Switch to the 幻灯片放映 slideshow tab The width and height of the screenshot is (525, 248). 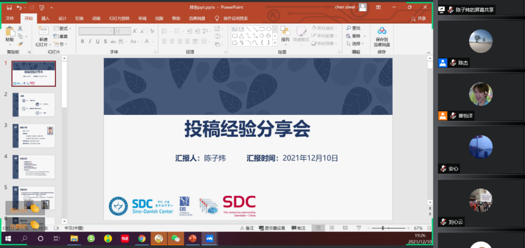[x=119, y=18]
